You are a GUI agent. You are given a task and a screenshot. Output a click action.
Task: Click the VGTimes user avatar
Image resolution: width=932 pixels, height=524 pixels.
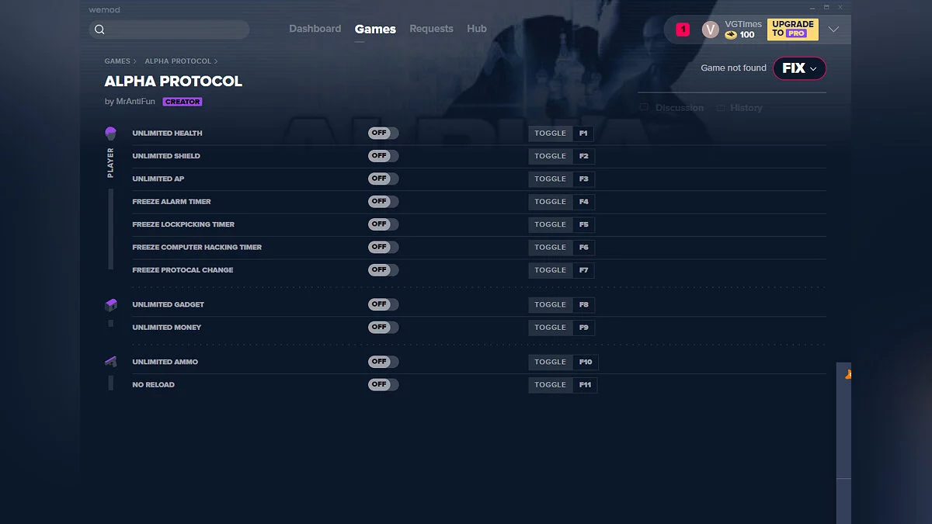click(710, 29)
